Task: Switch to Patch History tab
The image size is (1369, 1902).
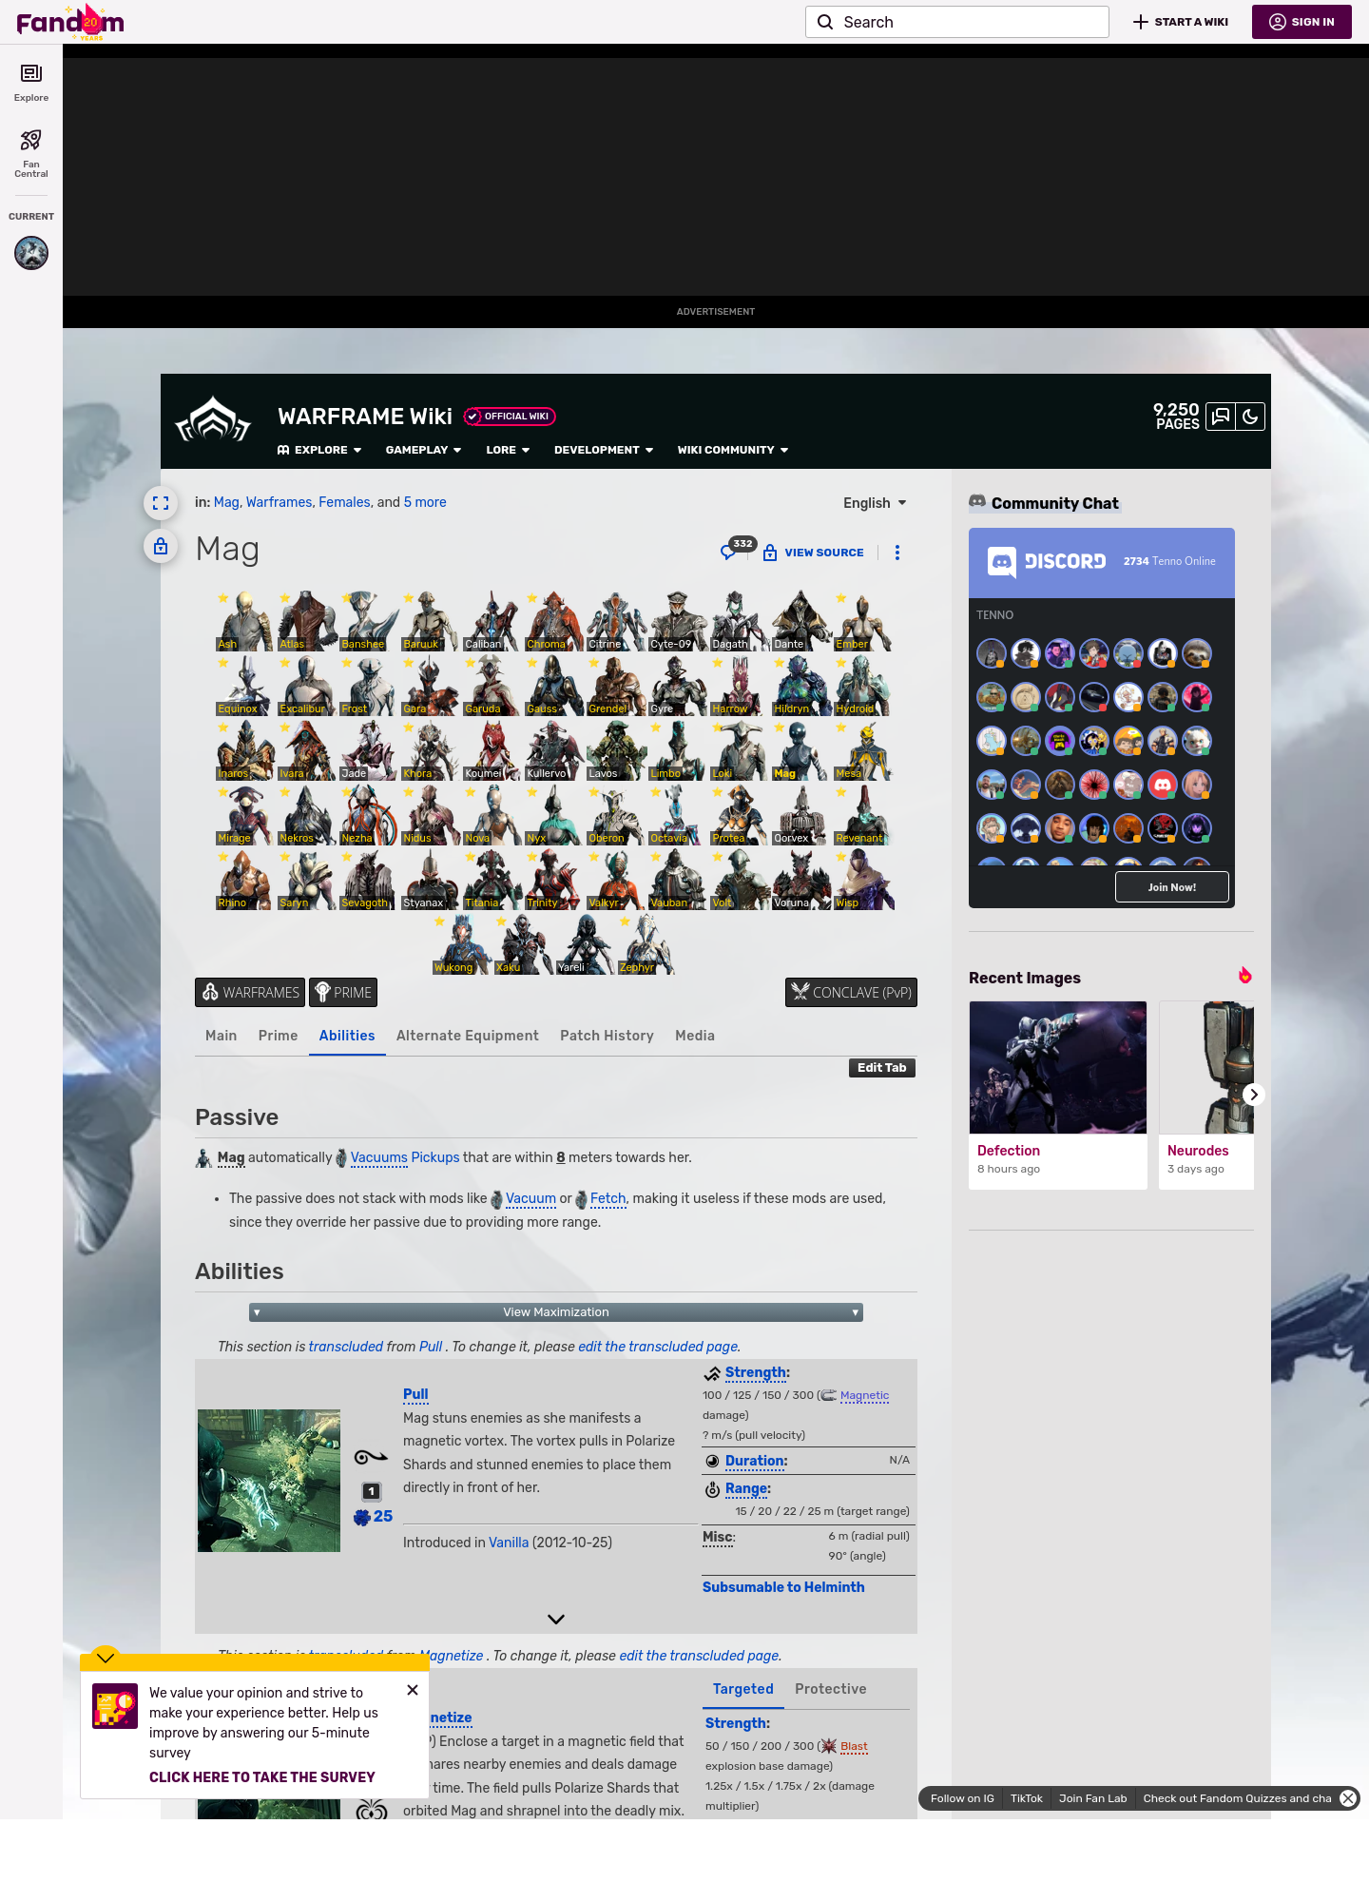Action: 607,1036
